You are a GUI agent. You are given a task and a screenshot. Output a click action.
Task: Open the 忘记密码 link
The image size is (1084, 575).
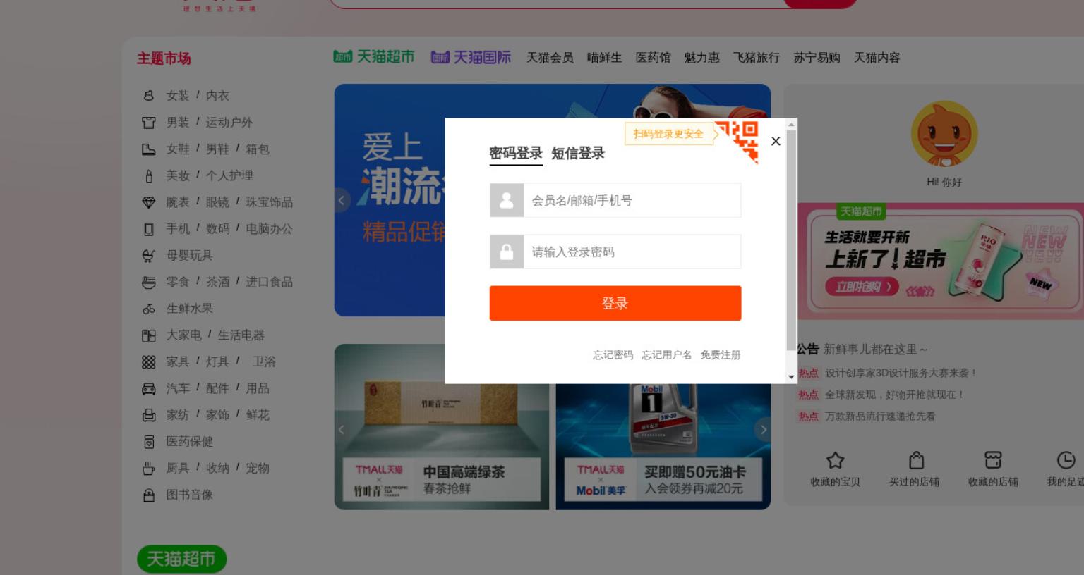[613, 354]
